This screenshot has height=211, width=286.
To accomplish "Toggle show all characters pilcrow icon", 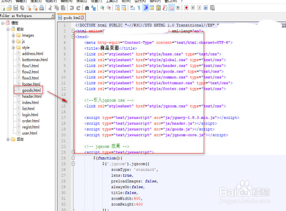I will coord(139,8).
